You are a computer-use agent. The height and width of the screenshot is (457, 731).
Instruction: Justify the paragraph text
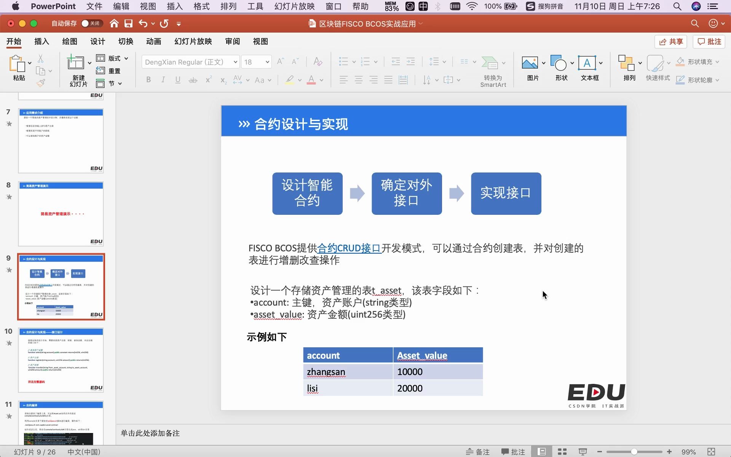(x=388, y=80)
